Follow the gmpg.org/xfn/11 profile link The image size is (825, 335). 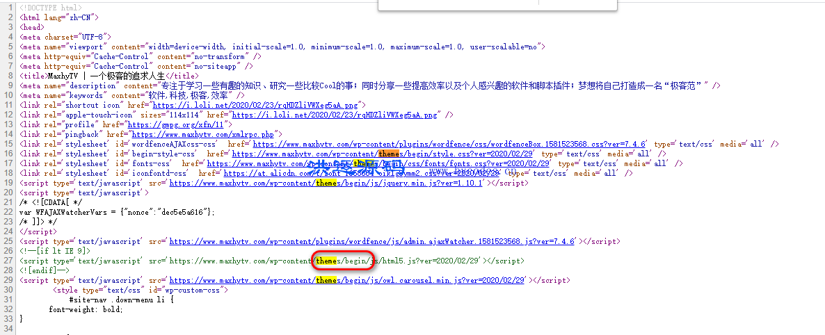175,124
